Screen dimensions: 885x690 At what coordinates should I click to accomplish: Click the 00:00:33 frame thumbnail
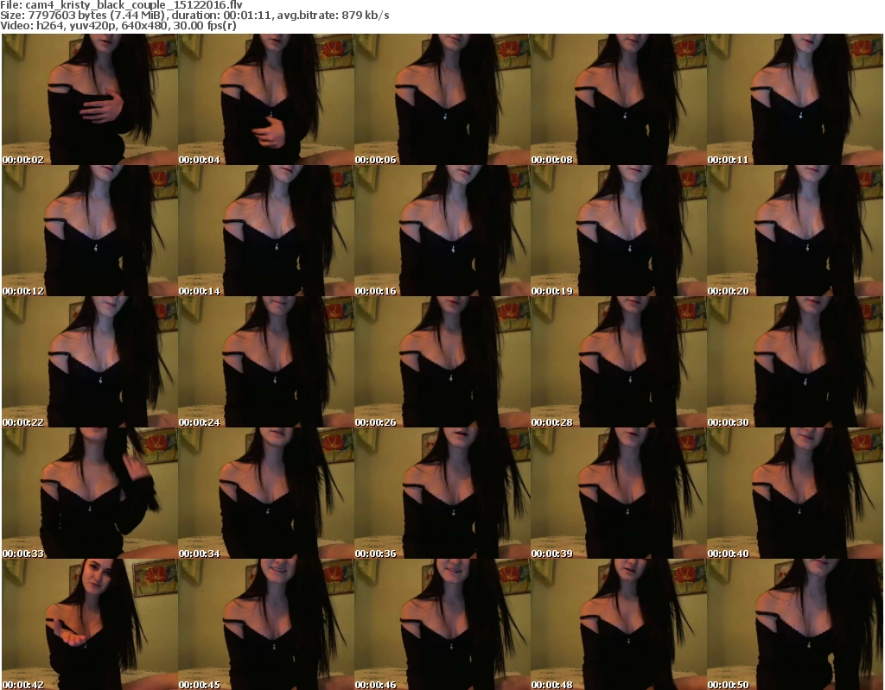click(x=90, y=493)
